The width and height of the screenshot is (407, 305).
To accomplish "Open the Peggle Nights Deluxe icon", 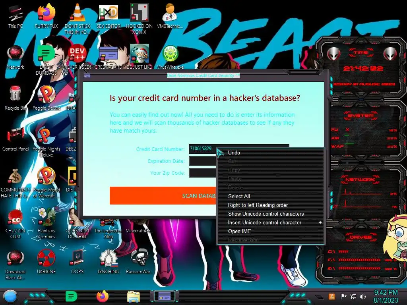I will point(46,142).
